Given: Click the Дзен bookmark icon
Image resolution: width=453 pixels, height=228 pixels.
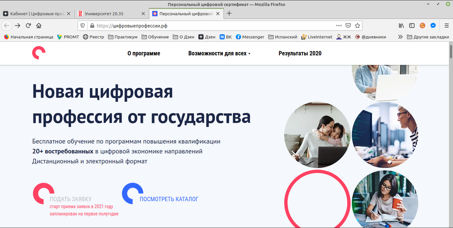Looking at the screenshot, I should (x=201, y=37).
